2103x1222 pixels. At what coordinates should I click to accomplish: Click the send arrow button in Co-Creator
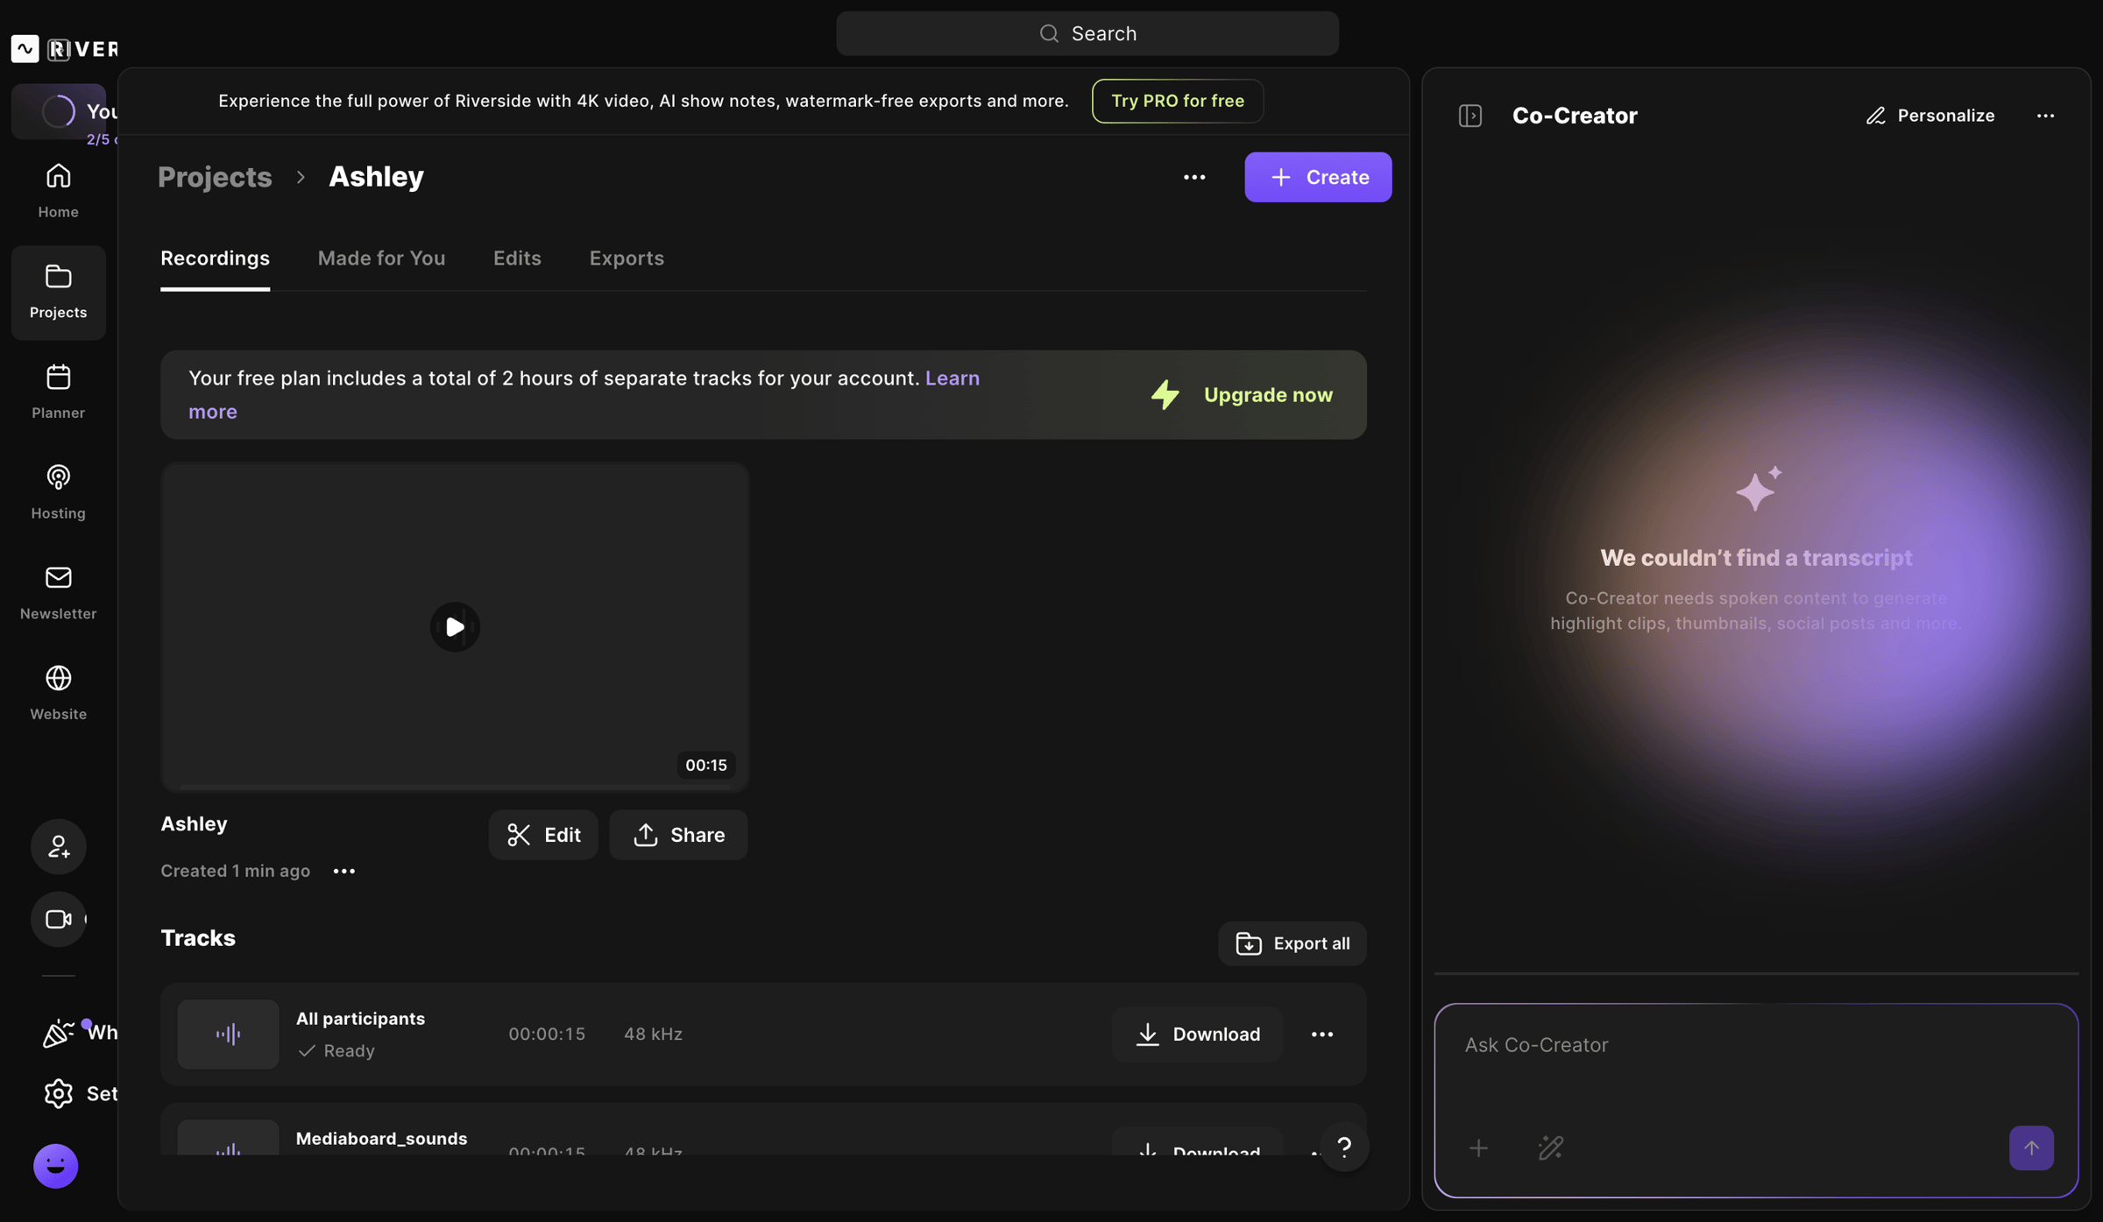(x=2031, y=1148)
